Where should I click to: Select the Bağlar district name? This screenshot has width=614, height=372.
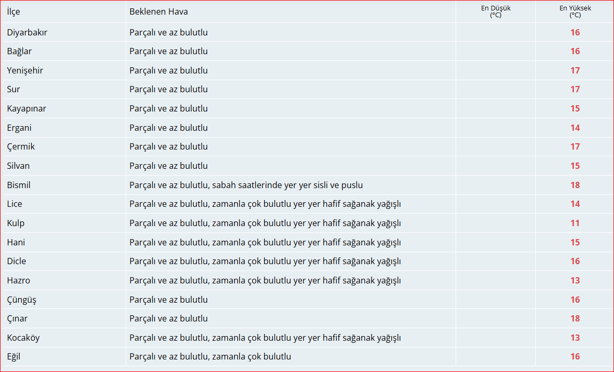19,51
